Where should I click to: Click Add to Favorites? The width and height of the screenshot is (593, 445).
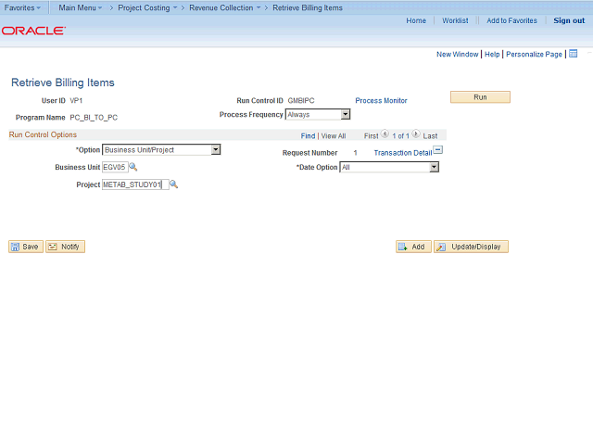pyautogui.click(x=511, y=20)
